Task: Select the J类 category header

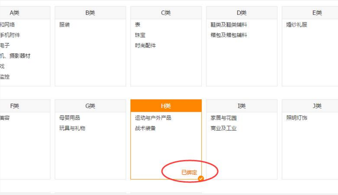Action: [310, 106]
